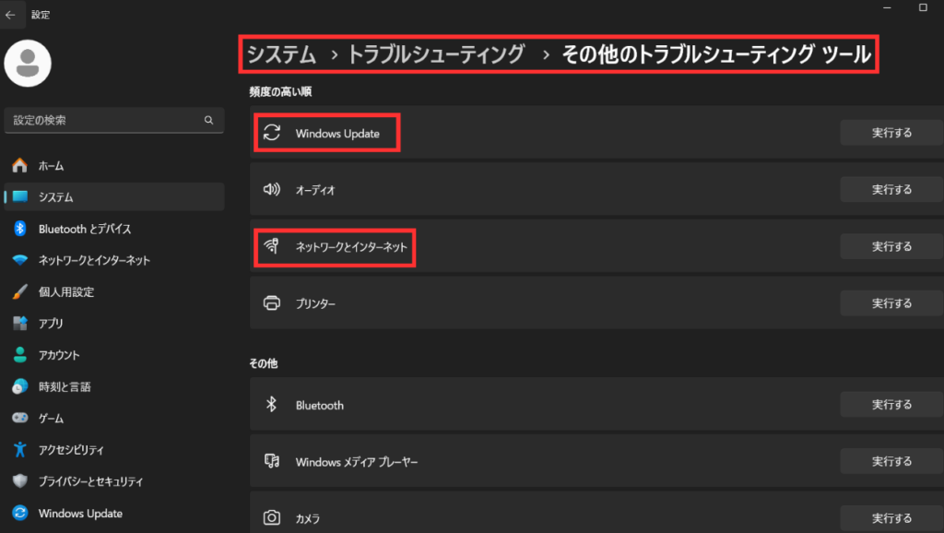Open ゲーム in the sidebar
944x533 pixels.
(x=114, y=418)
